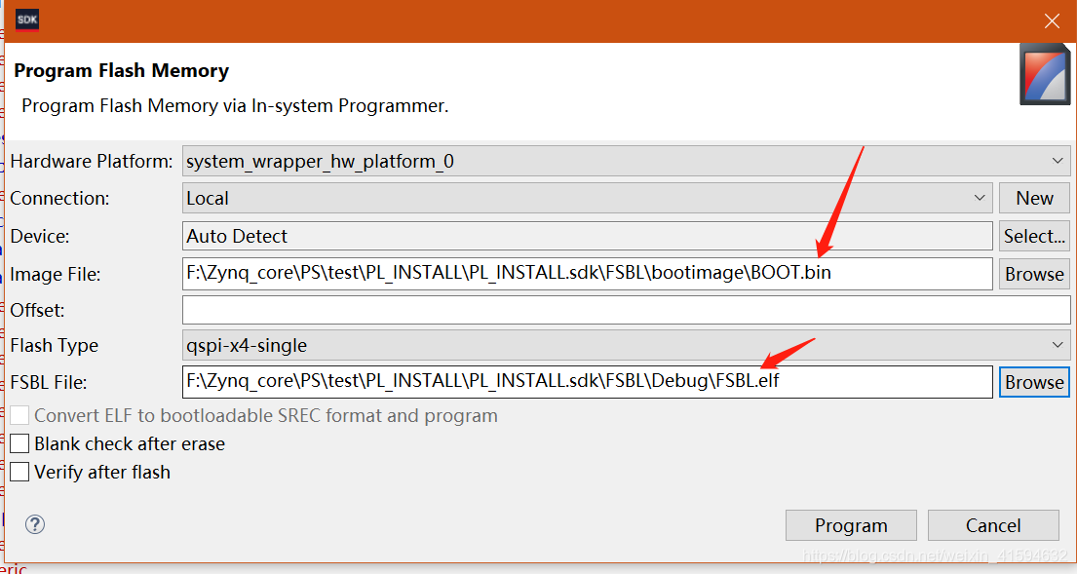
Task: Click the SDK logo icon in title bar
Action: [26, 19]
